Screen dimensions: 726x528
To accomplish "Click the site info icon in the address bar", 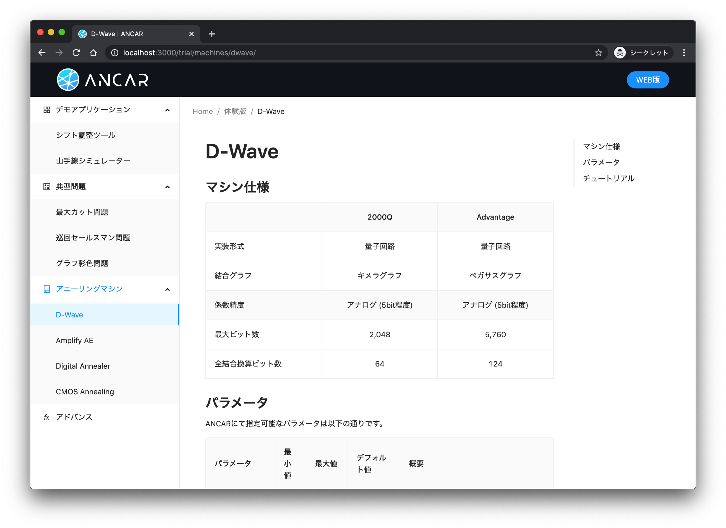I will 114,53.
